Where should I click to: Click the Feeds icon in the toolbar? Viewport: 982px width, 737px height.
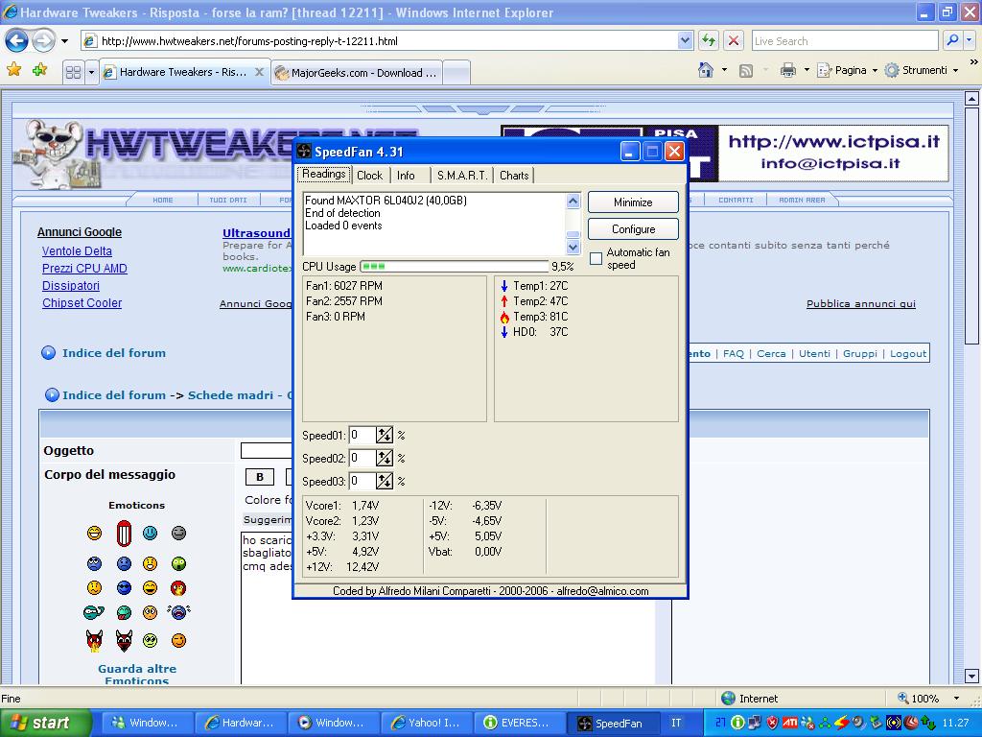pyautogui.click(x=746, y=71)
